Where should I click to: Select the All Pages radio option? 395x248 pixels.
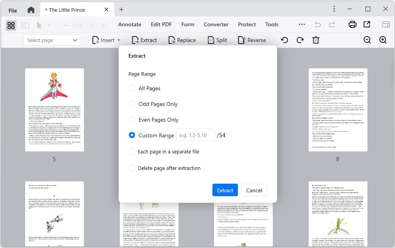pos(132,88)
